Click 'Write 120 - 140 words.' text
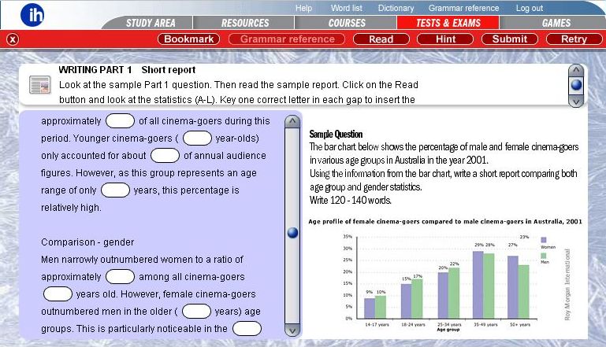Screen dimensions: 606x347 (350, 201)
